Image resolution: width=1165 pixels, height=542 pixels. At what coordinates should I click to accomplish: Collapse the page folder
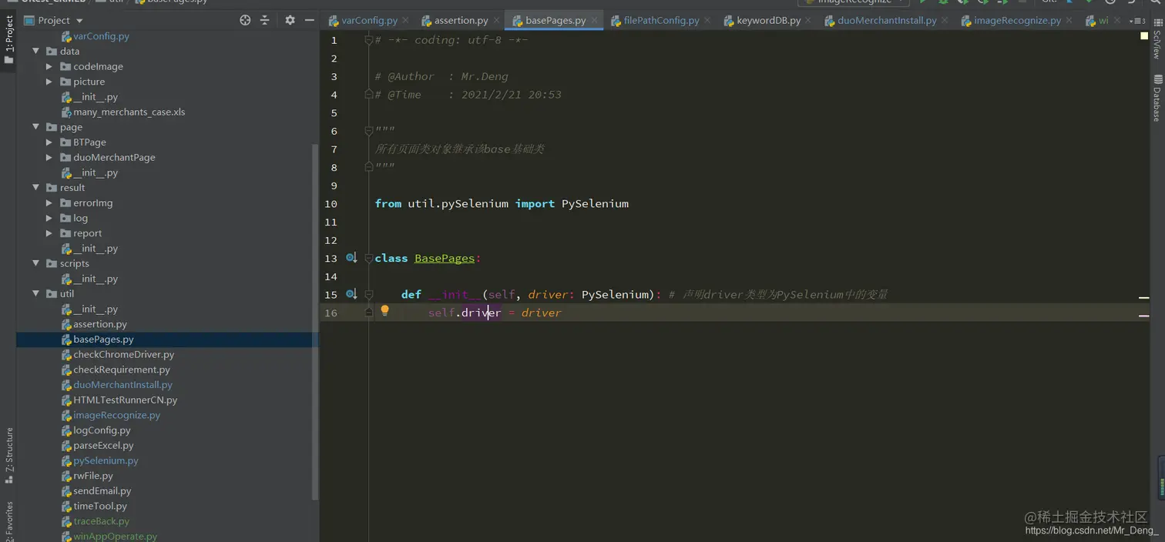click(36, 127)
